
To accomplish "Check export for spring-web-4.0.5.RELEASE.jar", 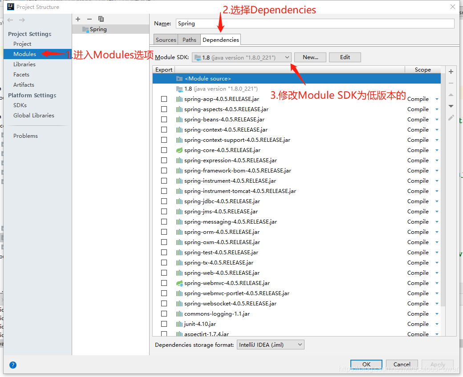I will pyautogui.click(x=164, y=273).
